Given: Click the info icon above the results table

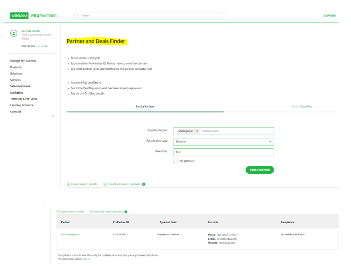Looking at the screenshot, I should click(x=126, y=211).
